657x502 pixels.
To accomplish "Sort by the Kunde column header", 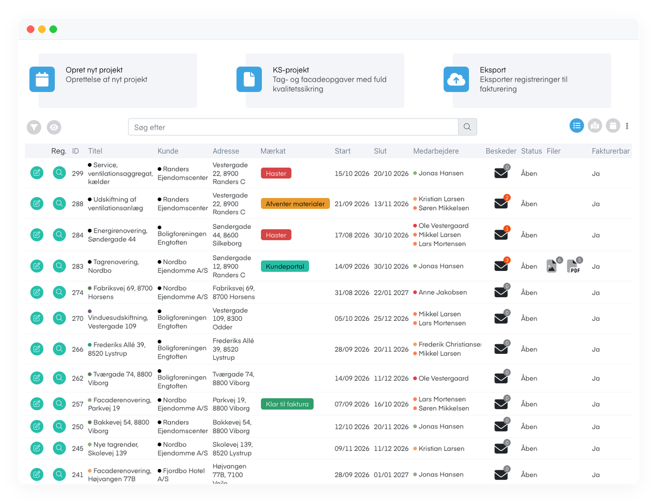I will click(168, 151).
